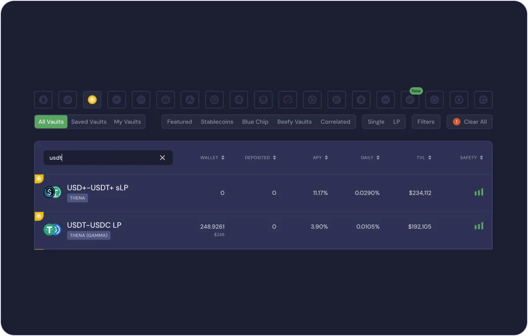Select the Moonriver chain icon
The height and width of the screenshot is (336, 528).
(263, 100)
